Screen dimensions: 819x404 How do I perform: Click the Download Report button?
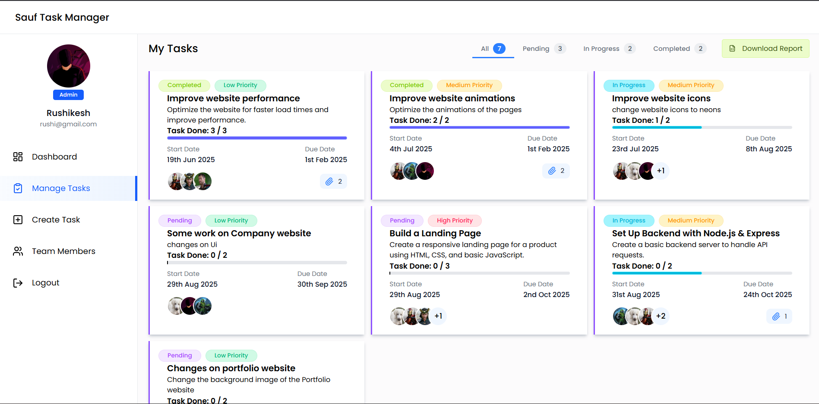coord(765,48)
